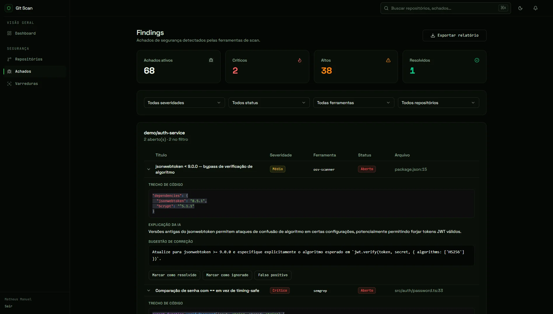553x314 pixels.
Task: Open notifications bell icon
Action: click(536, 8)
